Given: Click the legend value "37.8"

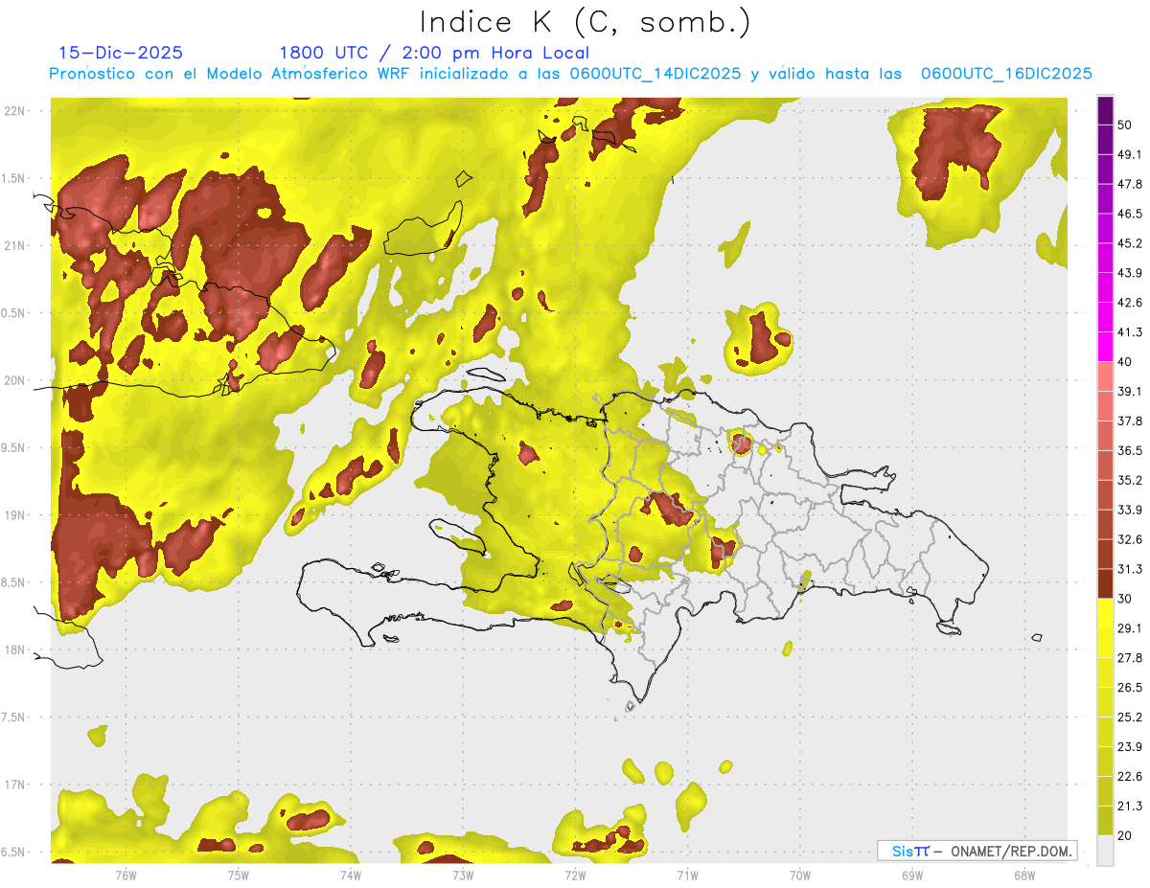Looking at the screenshot, I should tap(1130, 421).
